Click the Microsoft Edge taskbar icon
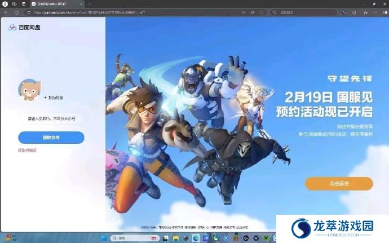Screen dimensions: 389x243 [196, 238]
